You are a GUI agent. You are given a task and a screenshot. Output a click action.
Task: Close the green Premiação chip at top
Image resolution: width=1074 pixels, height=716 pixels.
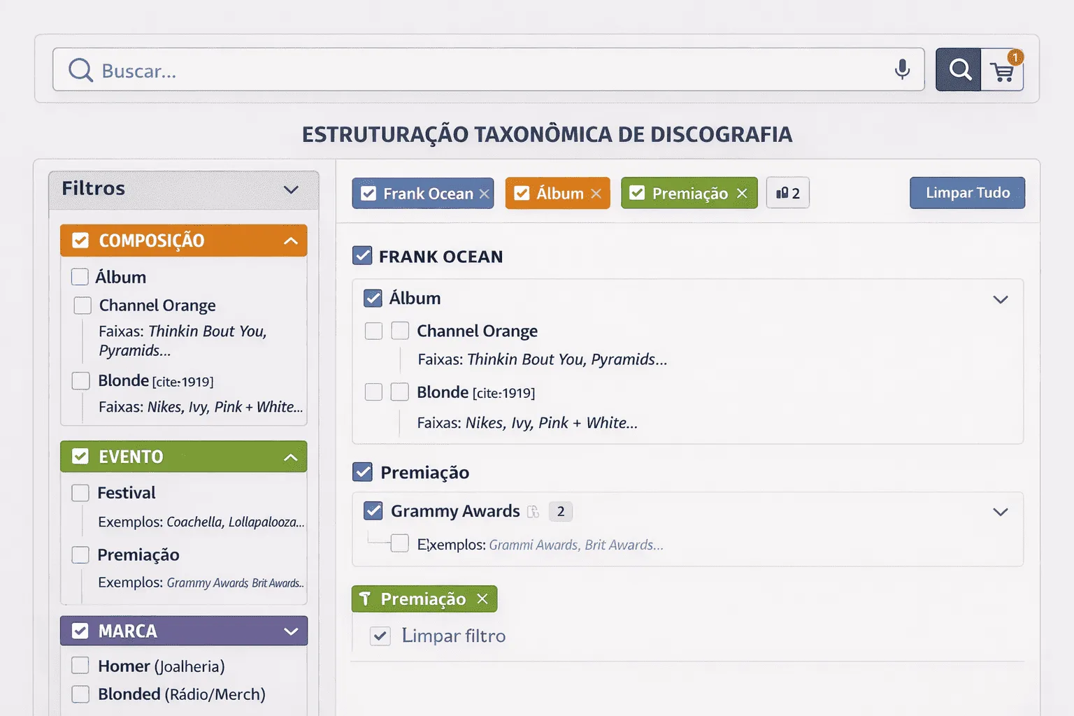click(x=742, y=194)
